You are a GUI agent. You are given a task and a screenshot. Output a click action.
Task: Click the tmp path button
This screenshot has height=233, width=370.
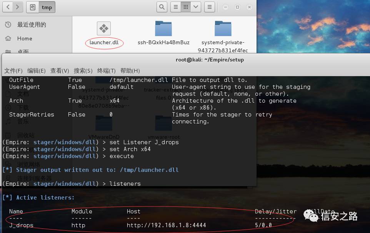click(47, 7)
